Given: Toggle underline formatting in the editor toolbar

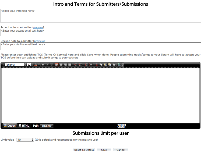Looking at the screenshot, I should pos(51,65).
